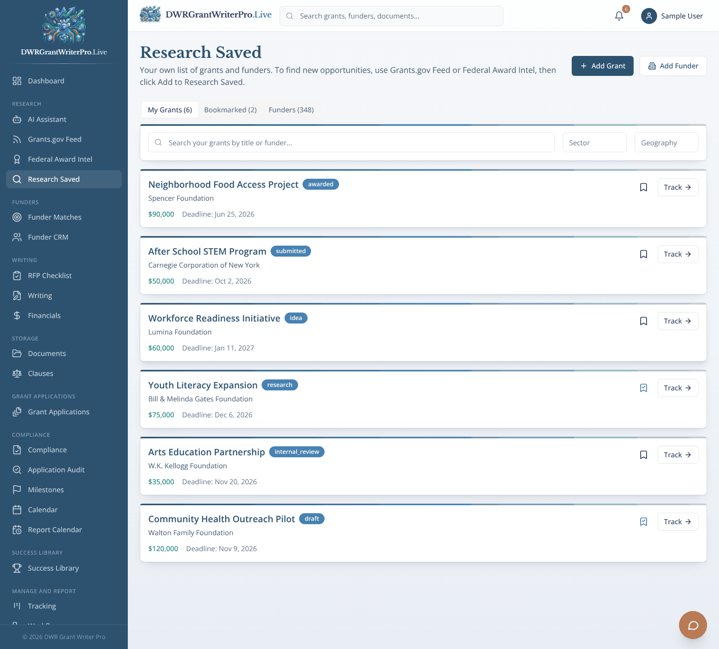Click the Calendar icon in sidebar

coord(17,510)
